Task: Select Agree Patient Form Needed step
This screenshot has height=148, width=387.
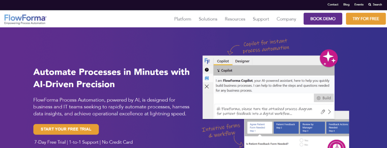Action: [x=259, y=128]
